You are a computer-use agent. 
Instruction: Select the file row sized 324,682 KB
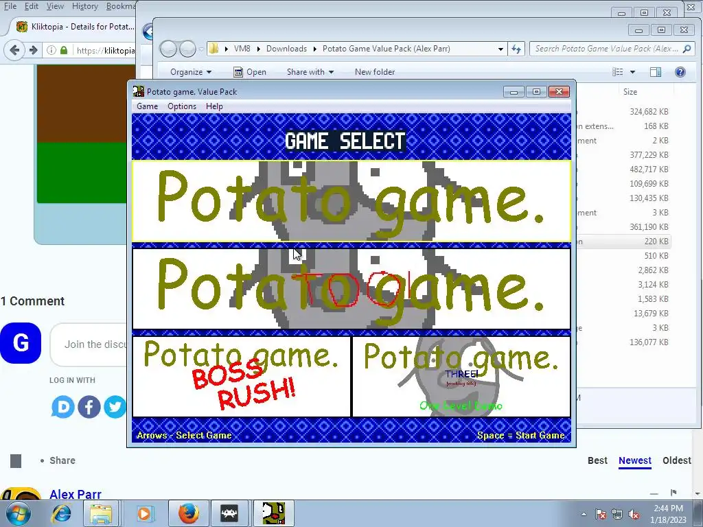pos(623,112)
